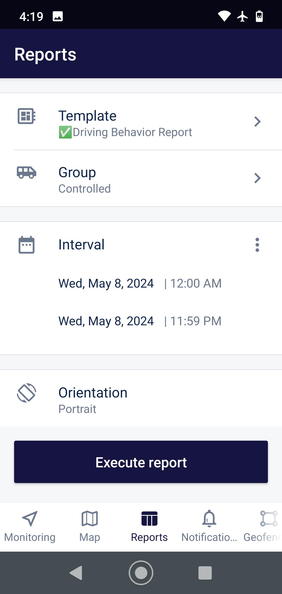The image size is (282, 594).
Task: Switch to the Monitoring tab
Action: (x=30, y=526)
